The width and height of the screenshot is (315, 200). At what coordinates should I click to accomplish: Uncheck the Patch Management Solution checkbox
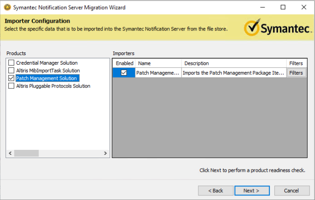11,78
